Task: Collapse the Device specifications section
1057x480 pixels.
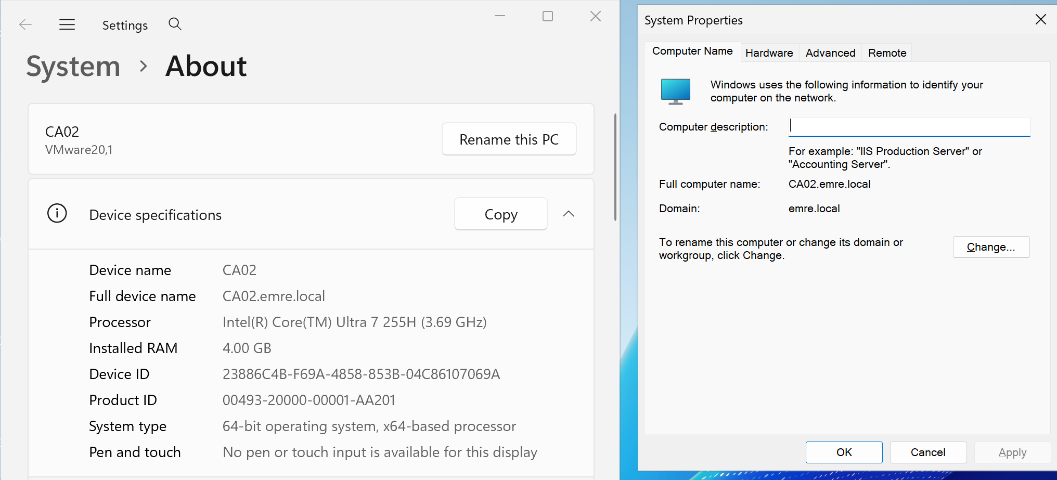Action: point(569,214)
